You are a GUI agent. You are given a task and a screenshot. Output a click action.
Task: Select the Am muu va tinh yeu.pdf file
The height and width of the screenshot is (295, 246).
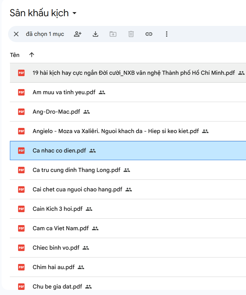coord(64,92)
